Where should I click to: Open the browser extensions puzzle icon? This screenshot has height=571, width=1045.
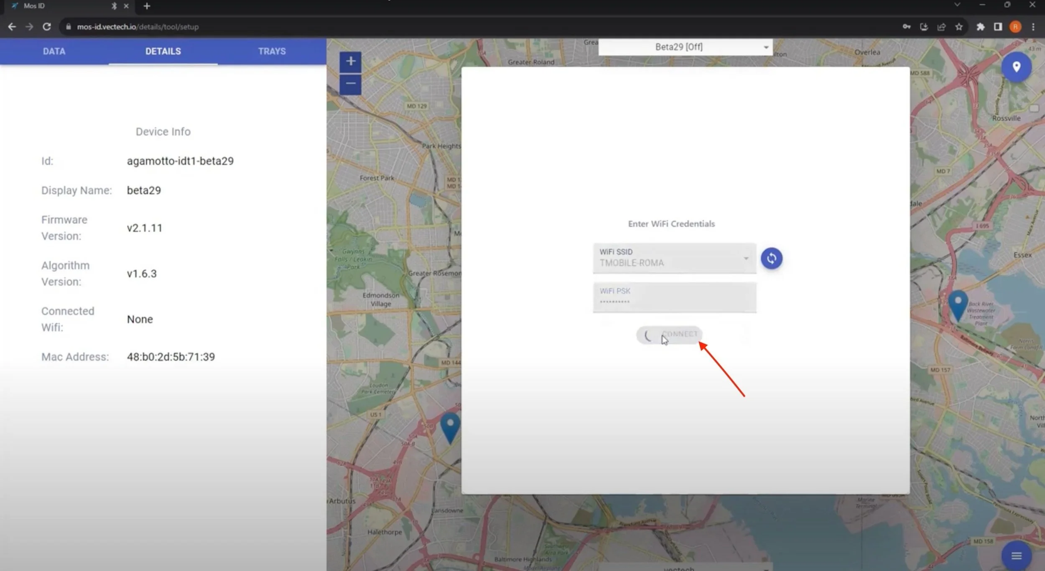tap(980, 27)
